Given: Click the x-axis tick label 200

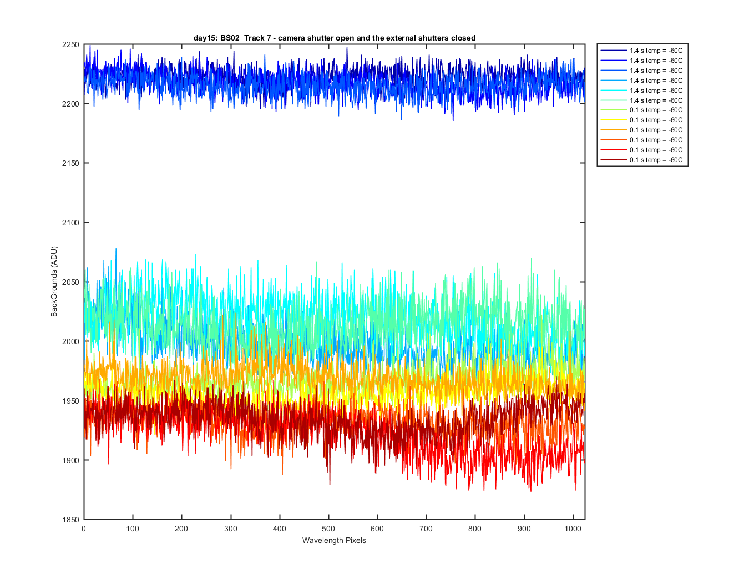Looking at the screenshot, I should click(181, 529).
